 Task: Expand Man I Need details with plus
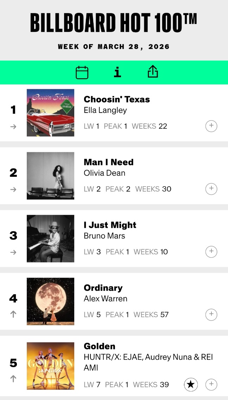[211, 189]
